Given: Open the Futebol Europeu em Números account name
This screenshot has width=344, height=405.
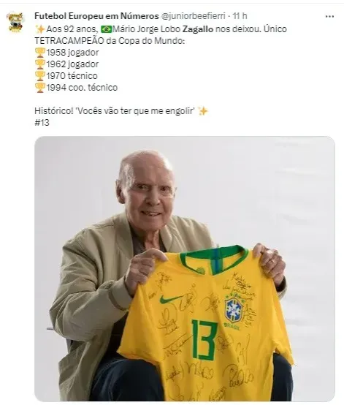Looking at the screenshot, I should click(96, 16).
